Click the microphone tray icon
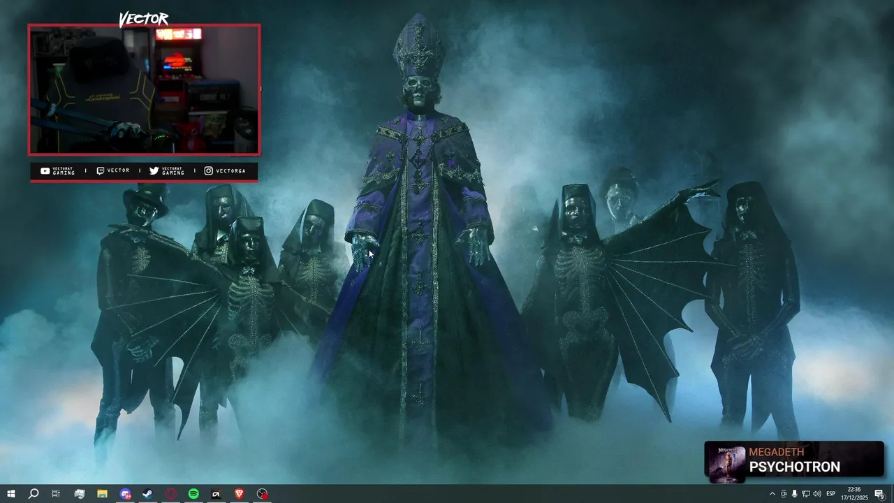This screenshot has height=503, width=894. 794,494
